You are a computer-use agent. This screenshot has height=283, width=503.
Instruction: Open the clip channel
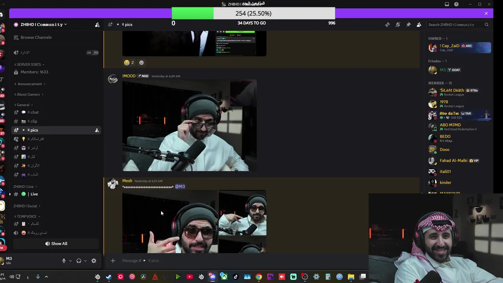coord(56,121)
